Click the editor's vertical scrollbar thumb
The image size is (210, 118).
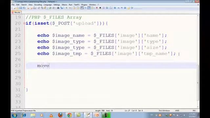198,83
